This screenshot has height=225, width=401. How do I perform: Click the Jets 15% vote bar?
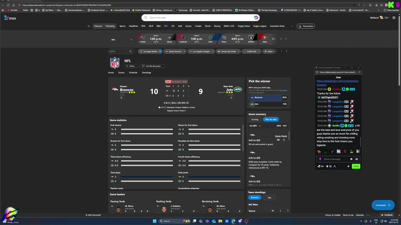268,104
